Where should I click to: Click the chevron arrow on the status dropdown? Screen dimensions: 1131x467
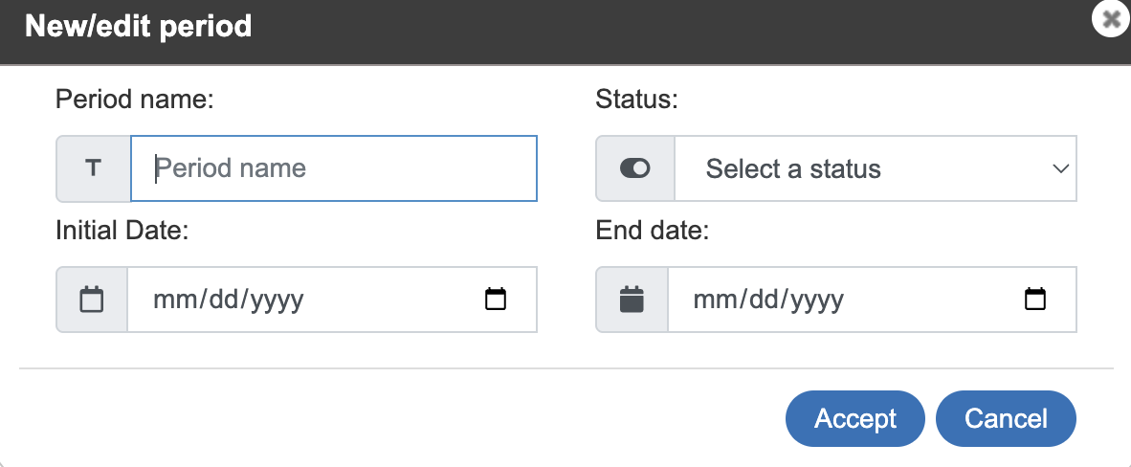[1060, 168]
